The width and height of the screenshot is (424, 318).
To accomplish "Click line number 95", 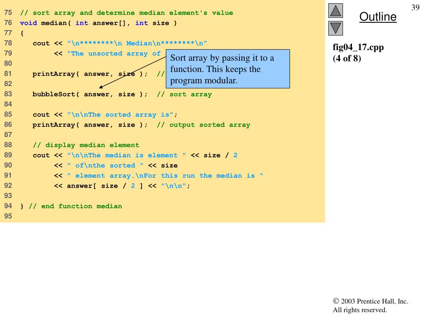I will click(8, 216).
